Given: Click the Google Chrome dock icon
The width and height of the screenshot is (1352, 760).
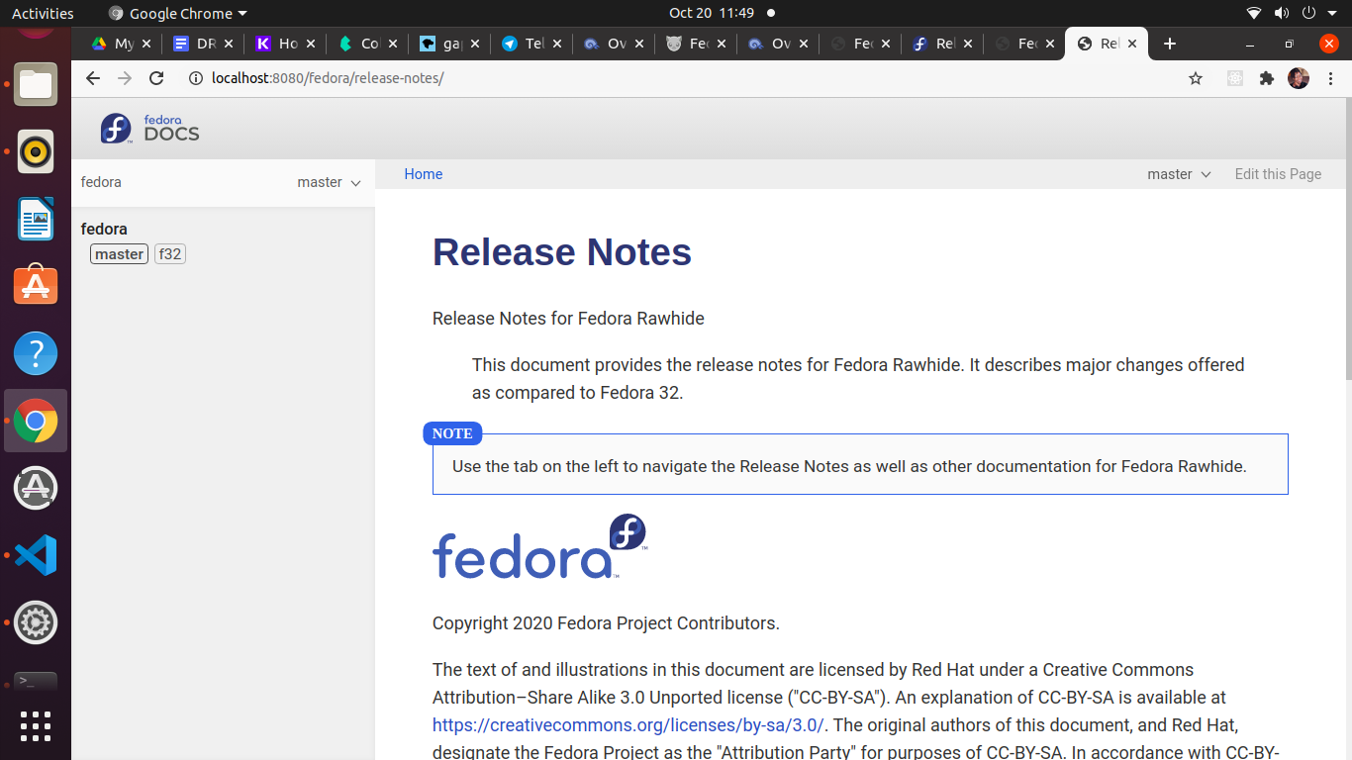Looking at the screenshot, I should point(36,421).
